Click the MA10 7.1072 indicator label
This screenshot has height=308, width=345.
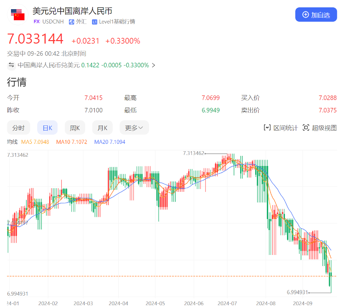(71, 142)
